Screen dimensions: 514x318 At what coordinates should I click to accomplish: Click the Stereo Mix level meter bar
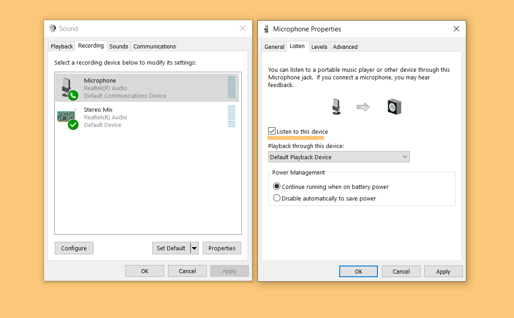[231, 116]
